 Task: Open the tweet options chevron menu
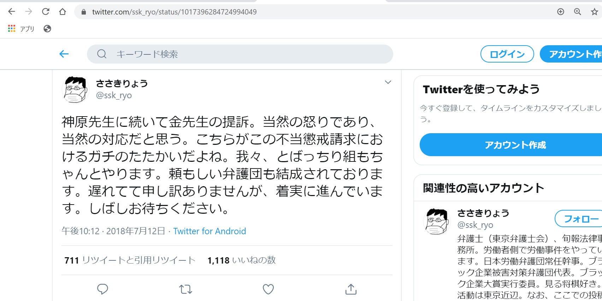[x=388, y=82]
